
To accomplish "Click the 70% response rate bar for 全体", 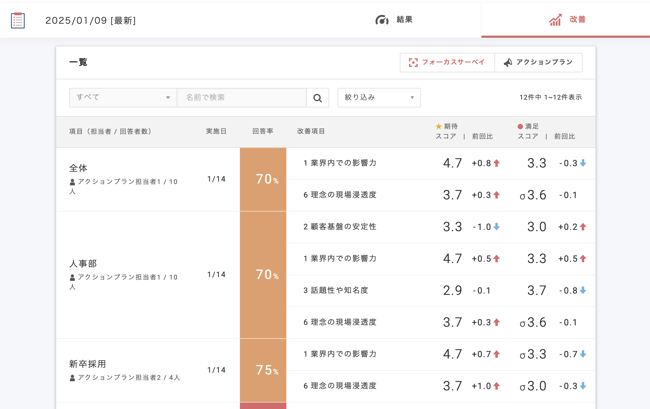I will tap(263, 179).
